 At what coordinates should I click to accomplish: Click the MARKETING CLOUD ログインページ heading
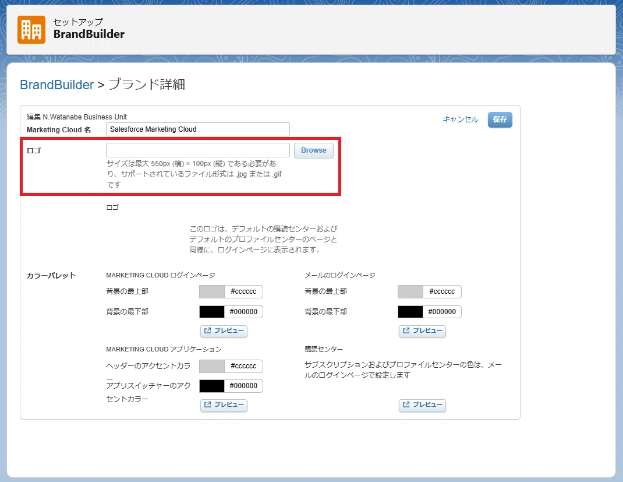click(161, 275)
